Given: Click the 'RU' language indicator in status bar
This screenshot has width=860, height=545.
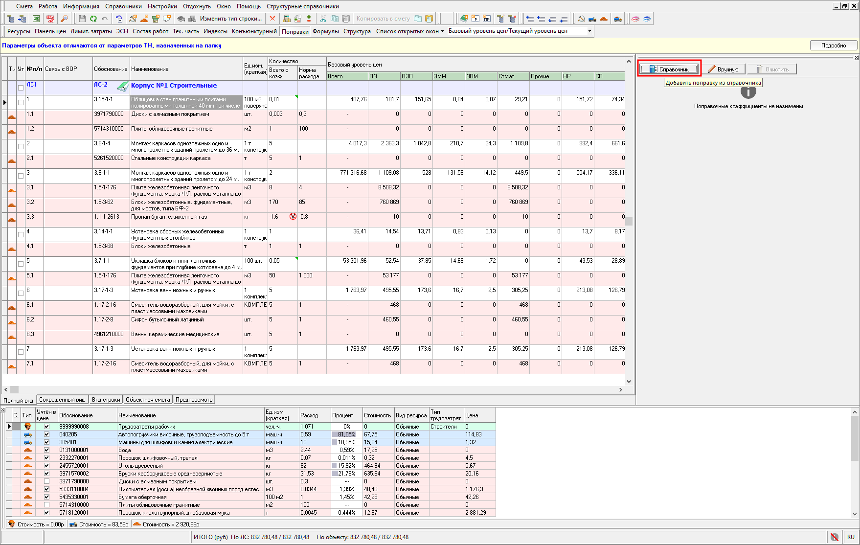Looking at the screenshot, I should click(x=851, y=537).
